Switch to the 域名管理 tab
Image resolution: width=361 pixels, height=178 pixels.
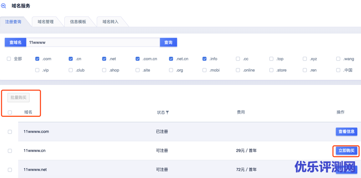tap(46, 22)
